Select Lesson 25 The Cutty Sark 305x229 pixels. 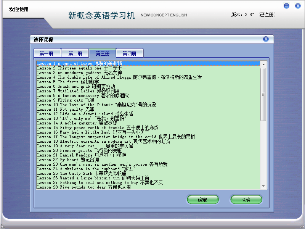pos(148,173)
